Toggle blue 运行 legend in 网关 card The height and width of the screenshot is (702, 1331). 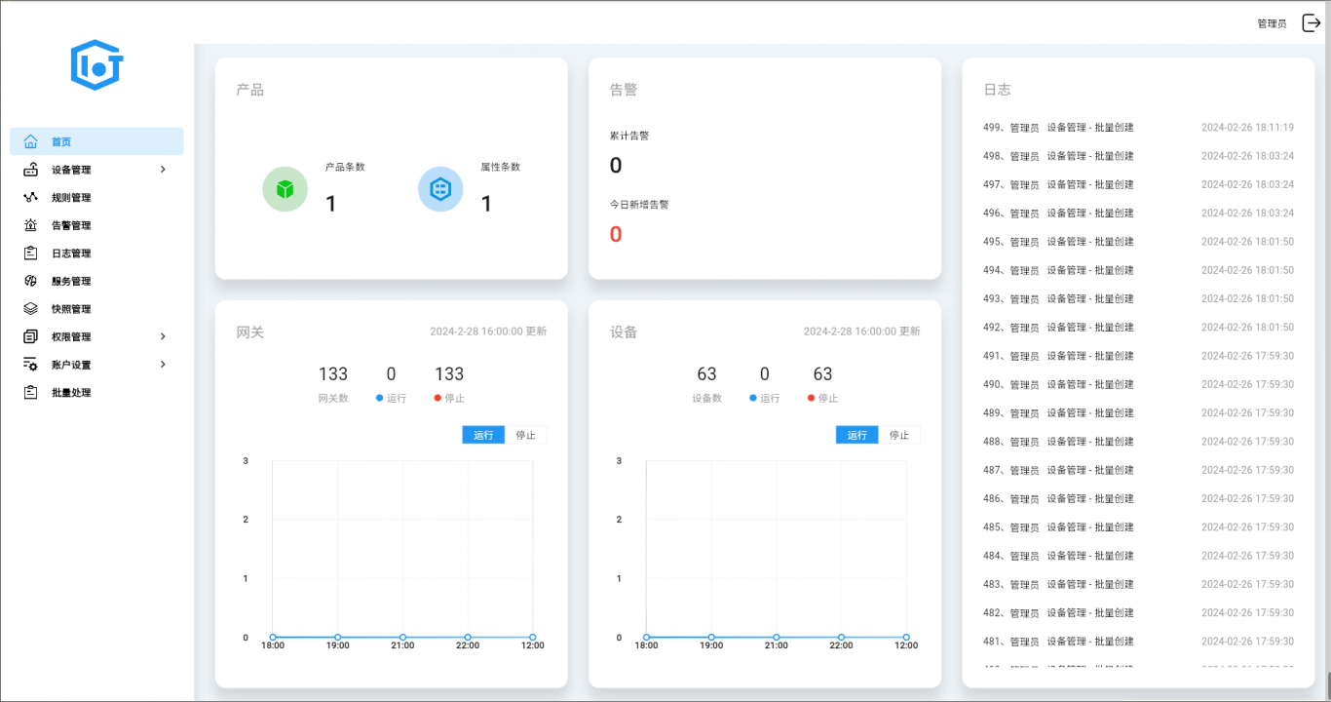point(391,398)
